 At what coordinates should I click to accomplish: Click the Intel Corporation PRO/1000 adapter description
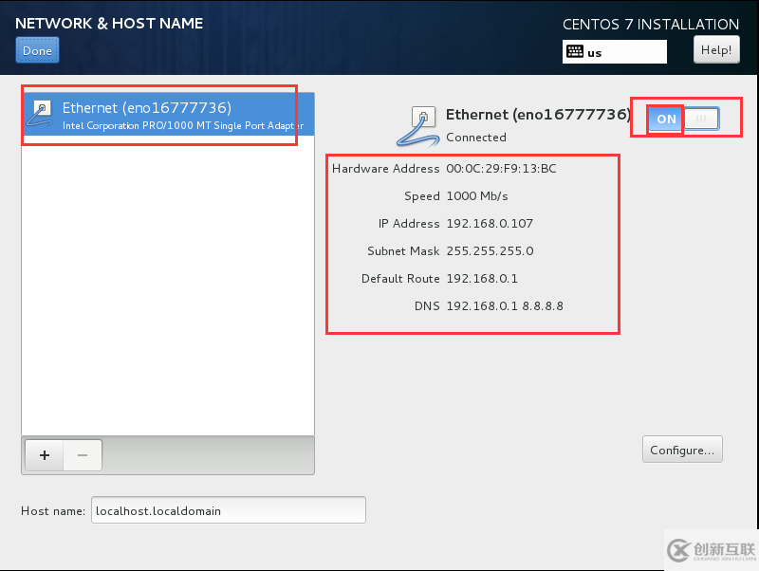pos(183,125)
